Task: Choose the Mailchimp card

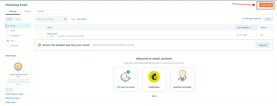Action: (154, 79)
